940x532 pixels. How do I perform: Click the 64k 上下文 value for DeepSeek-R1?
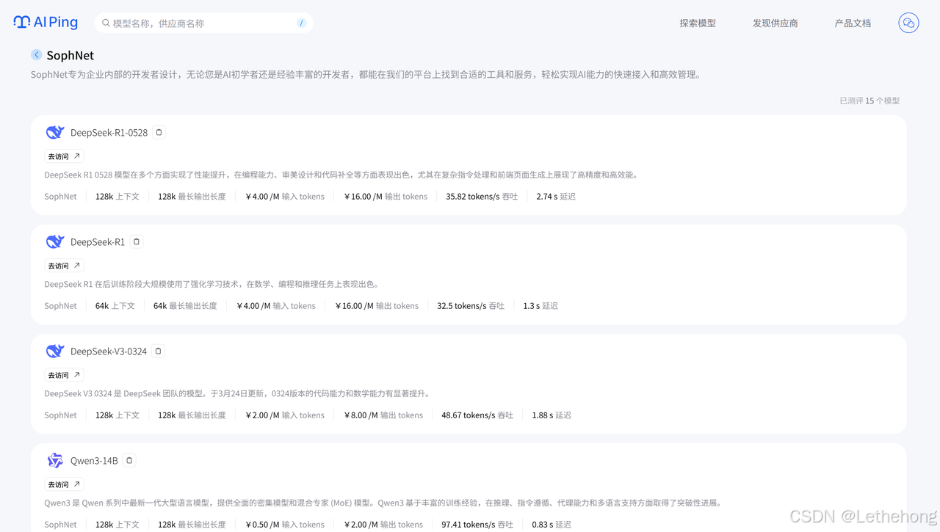(115, 306)
